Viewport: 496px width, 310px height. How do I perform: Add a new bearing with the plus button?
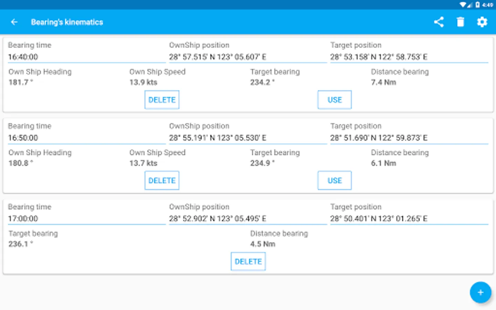480,292
